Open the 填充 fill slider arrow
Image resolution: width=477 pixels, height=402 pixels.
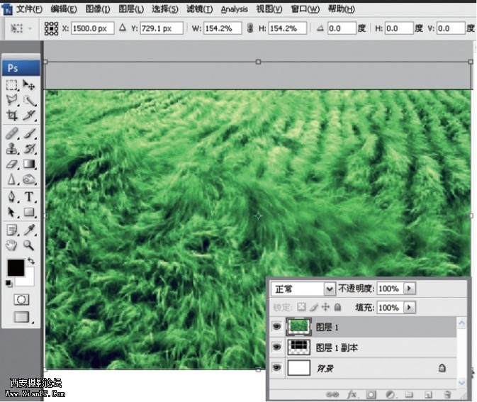(x=409, y=308)
